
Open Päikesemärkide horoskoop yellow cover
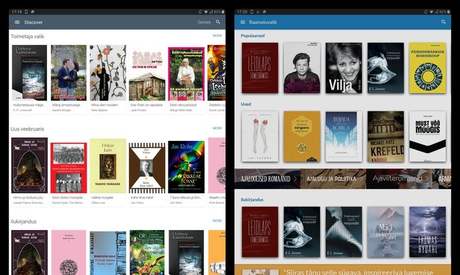428,68
